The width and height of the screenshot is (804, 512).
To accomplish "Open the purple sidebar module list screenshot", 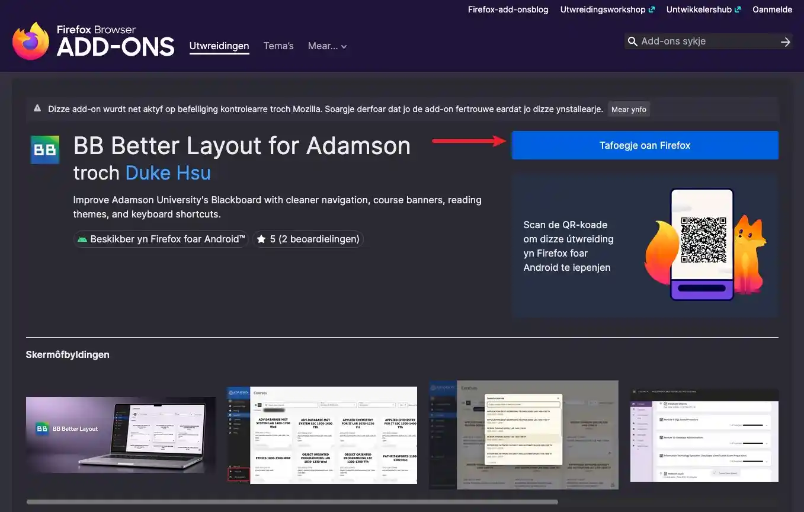I will [704, 435].
